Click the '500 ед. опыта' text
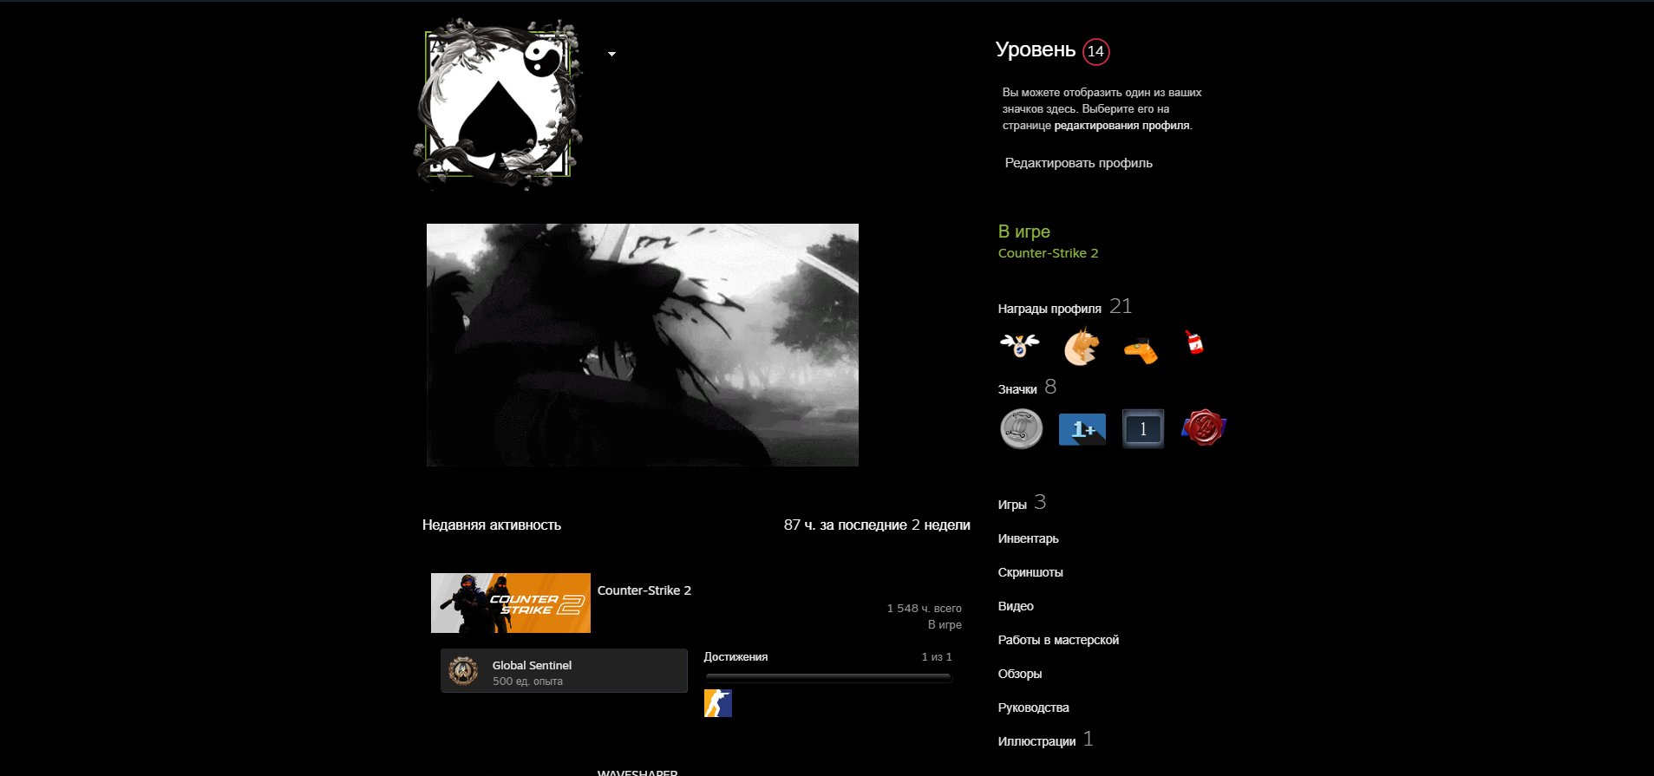The width and height of the screenshot is (1654, 776). (527, 681)
